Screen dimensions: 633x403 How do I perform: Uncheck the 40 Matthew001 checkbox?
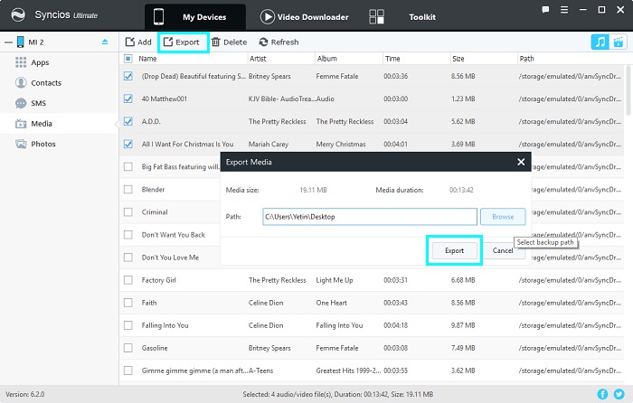pyautogui.click(x=128, y=98)
